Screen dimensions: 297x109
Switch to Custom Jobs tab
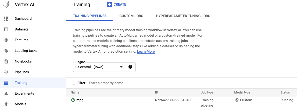131,16
